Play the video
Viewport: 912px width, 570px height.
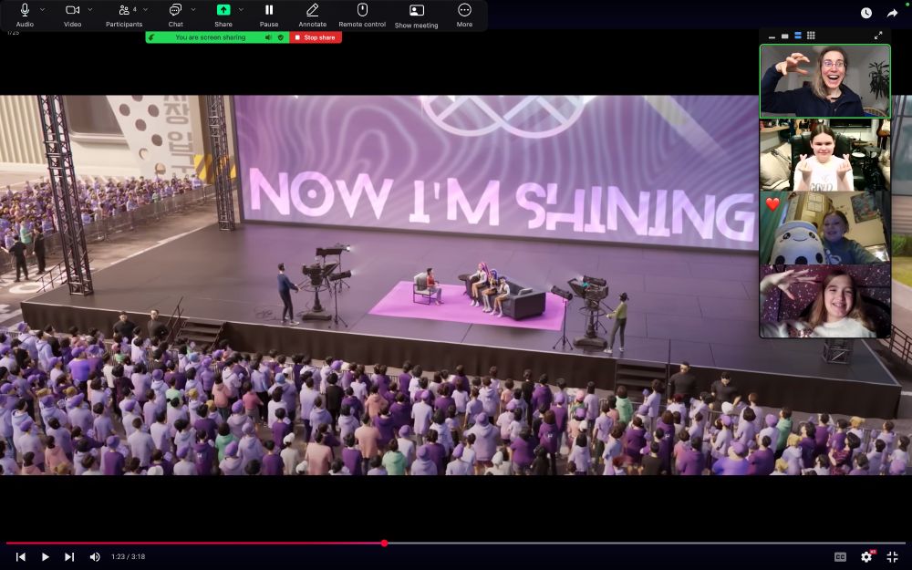click(x=45, y=556)
